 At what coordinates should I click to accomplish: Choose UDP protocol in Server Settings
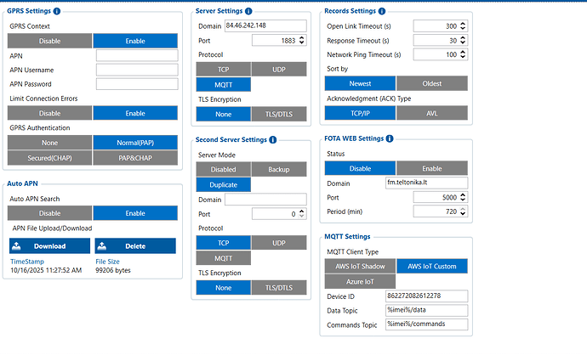pos(278,69)
